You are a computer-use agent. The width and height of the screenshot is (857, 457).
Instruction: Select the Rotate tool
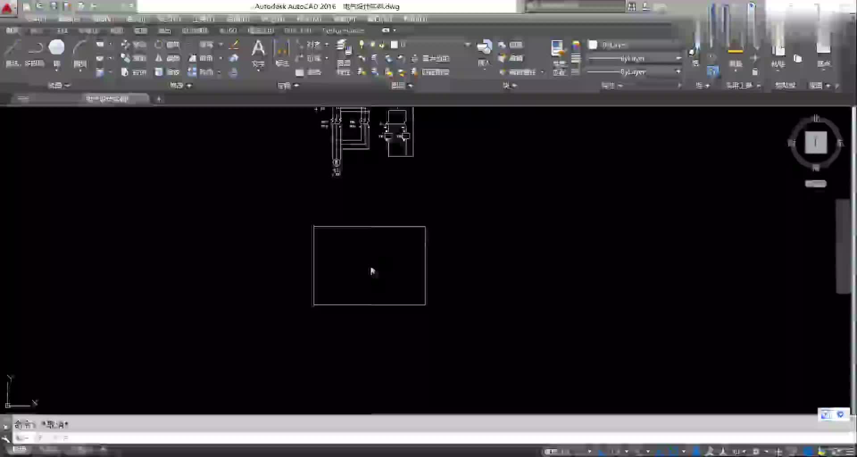coord(167,45)
